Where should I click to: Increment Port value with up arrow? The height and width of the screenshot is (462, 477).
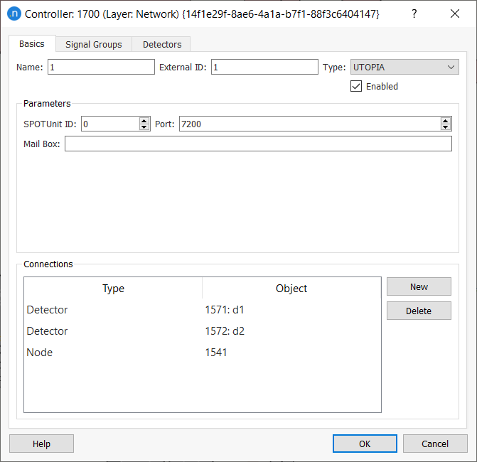click(x=446, y=121)
